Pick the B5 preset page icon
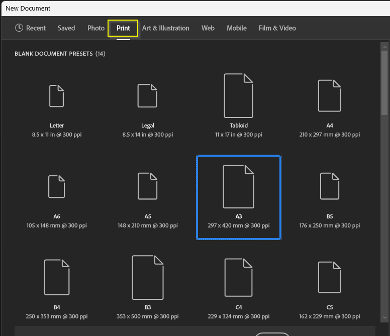This screenshot has height=336, width=390. tap(330, 186)
